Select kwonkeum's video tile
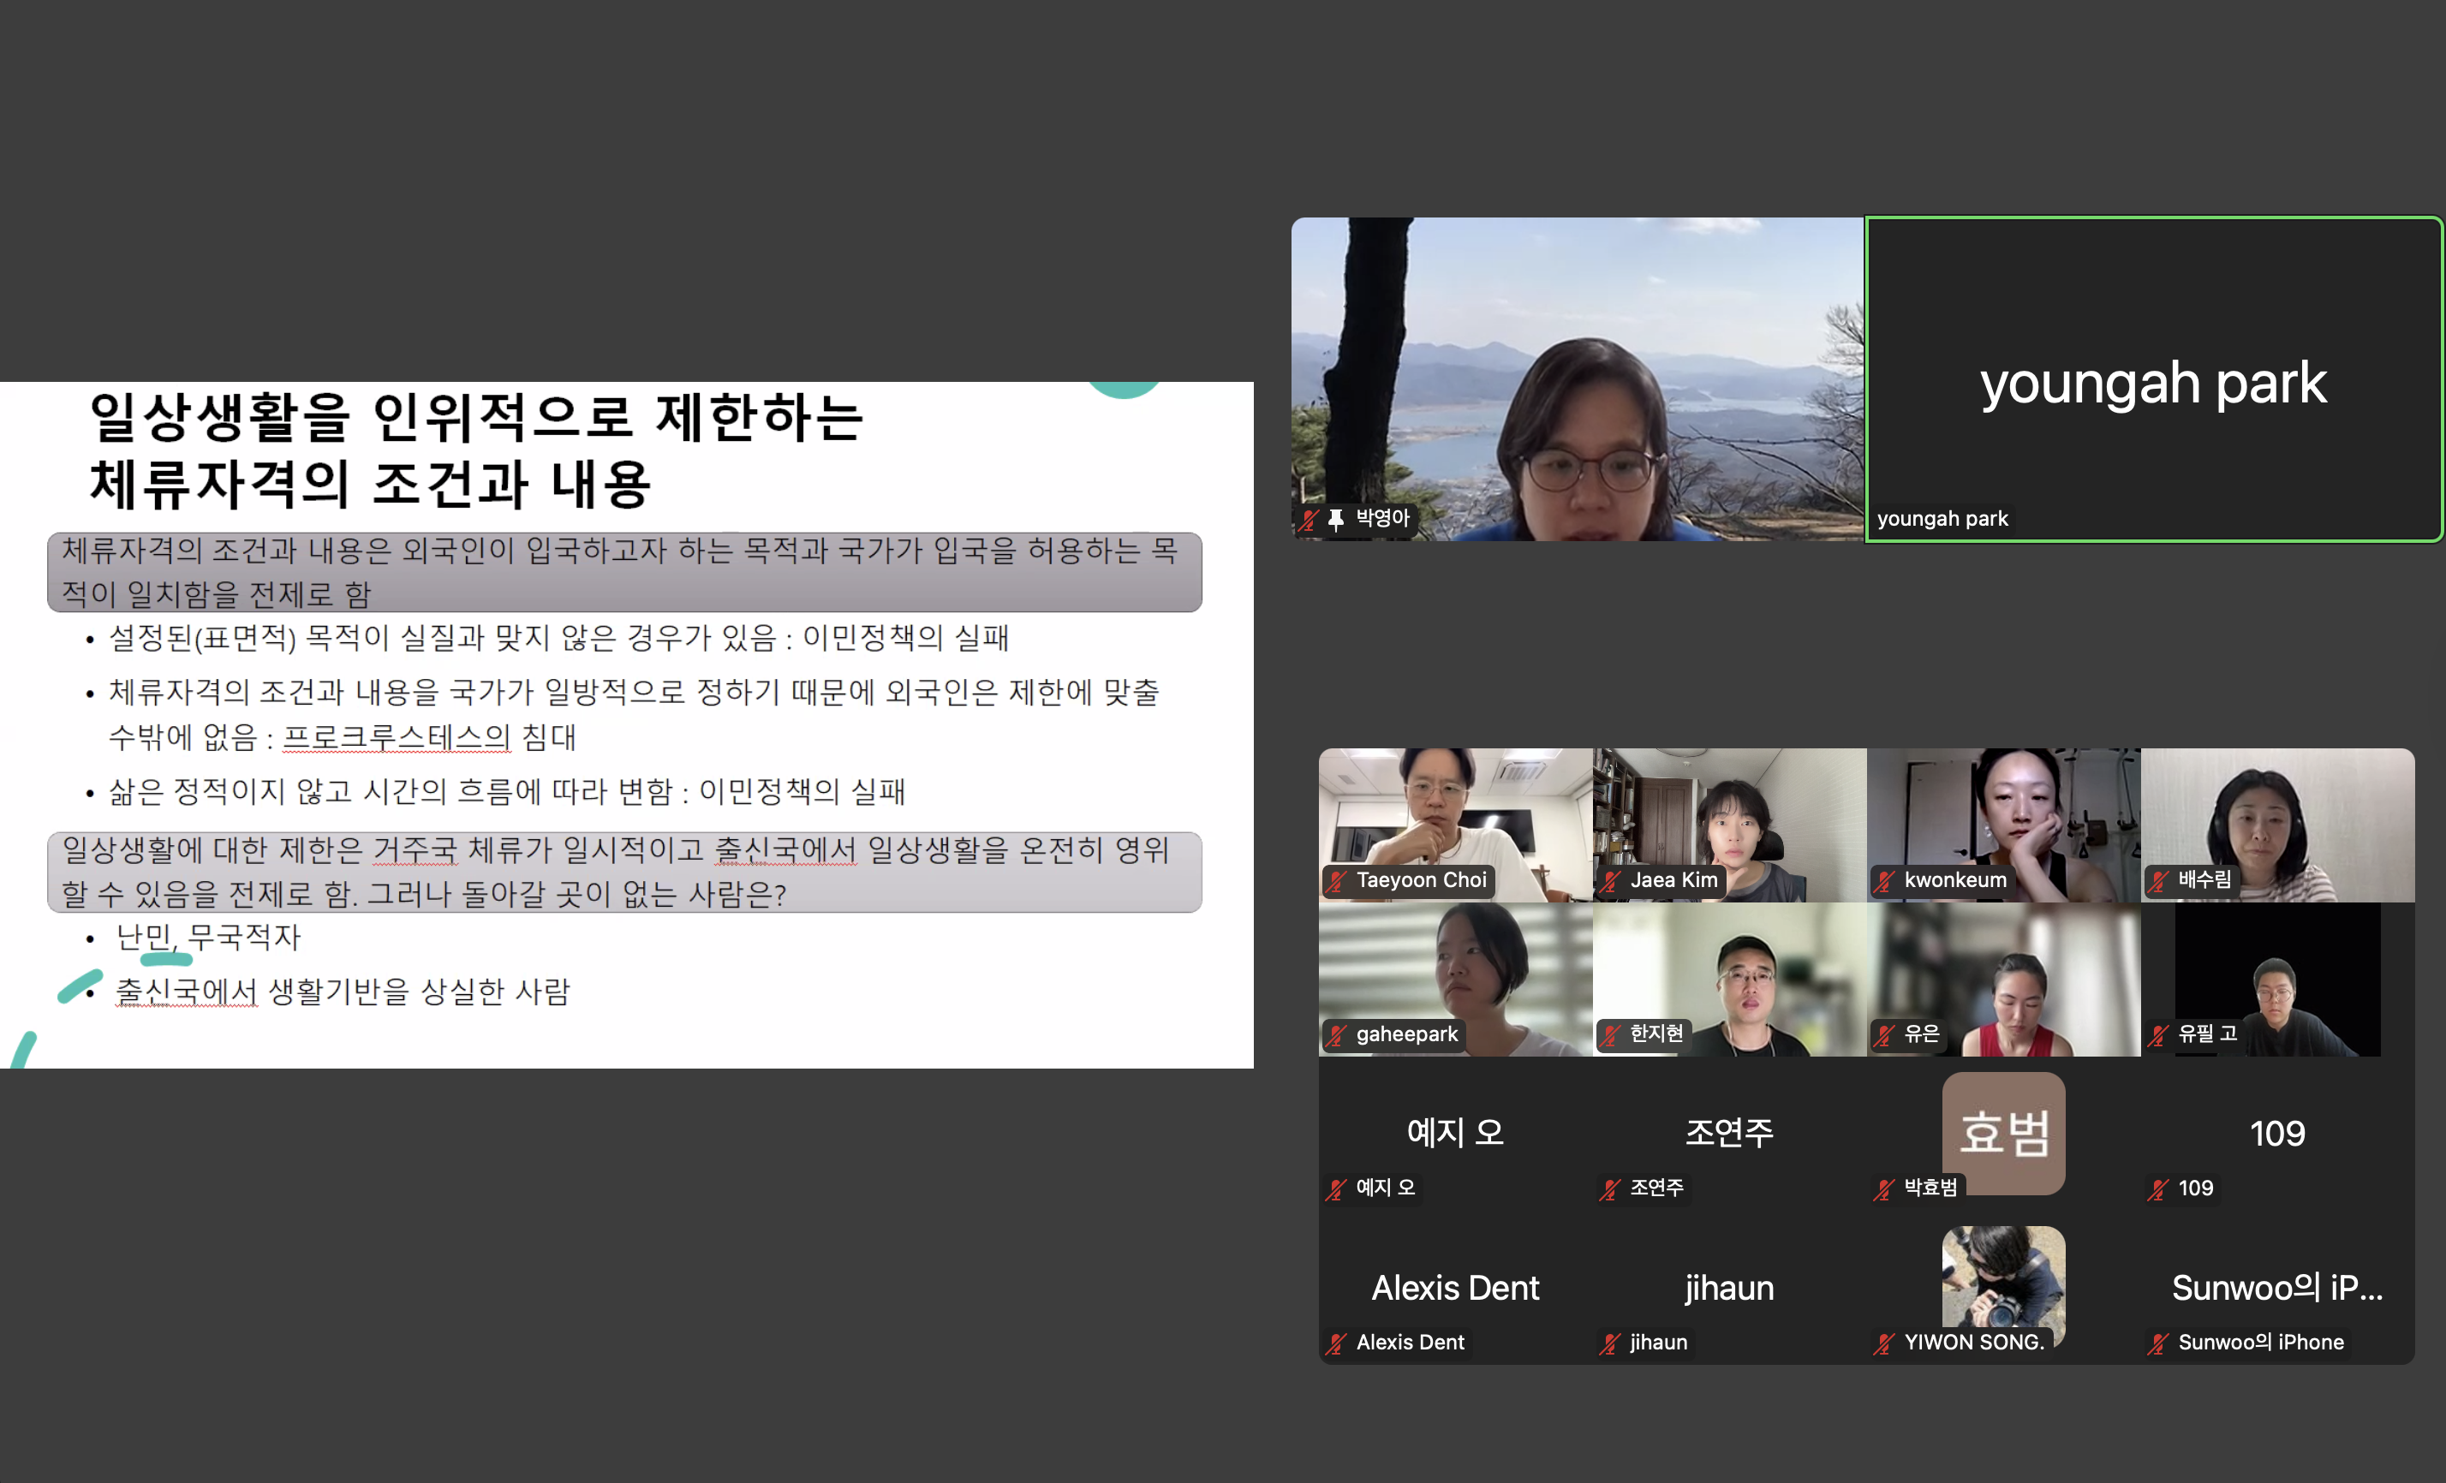Screen dimensions: 2446x1483 pos(2003,825)
